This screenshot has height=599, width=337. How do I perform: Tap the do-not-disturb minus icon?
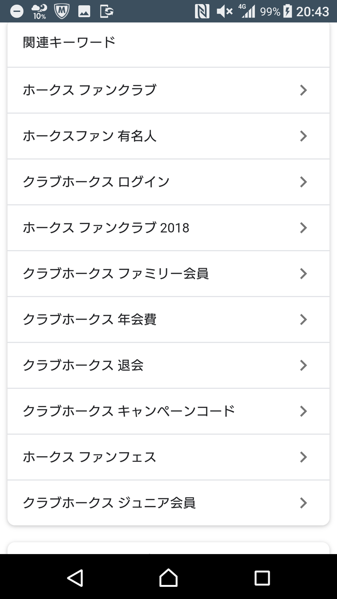point(17,11)
